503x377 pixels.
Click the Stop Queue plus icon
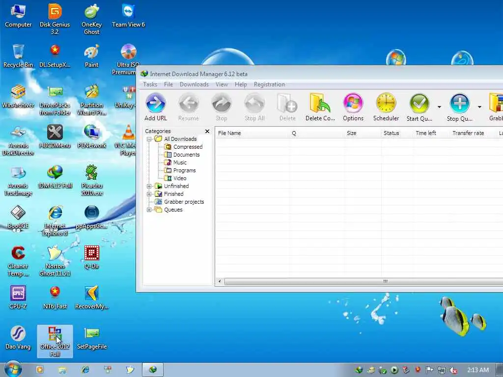click(459, 104)
